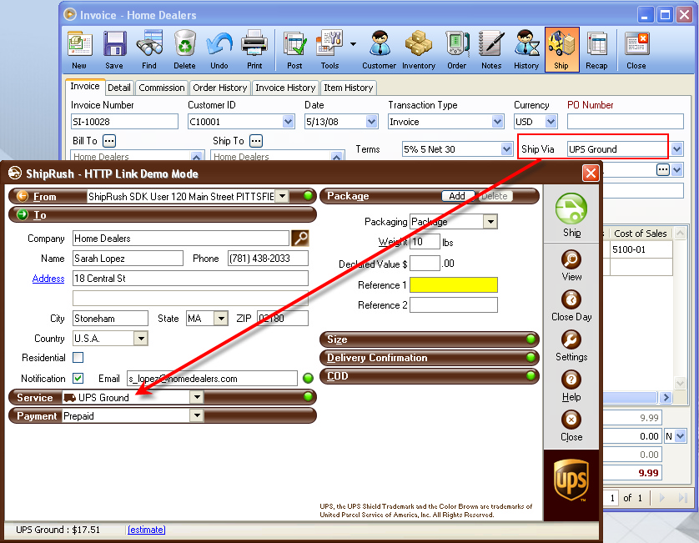Screen dimensions: 699x543
Task: Click the Invoice Number field SI-10028
Action: point(124,121)
